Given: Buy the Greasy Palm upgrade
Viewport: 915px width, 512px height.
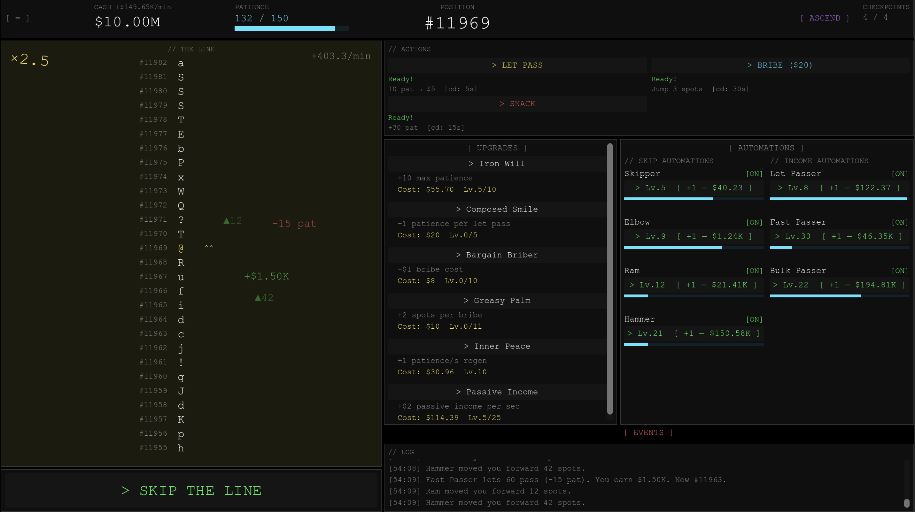Looking at the screenshot, I should 497,301.
